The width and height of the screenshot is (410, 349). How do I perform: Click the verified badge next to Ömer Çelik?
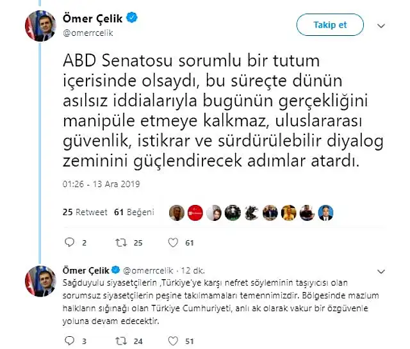(x=132, y=17)
